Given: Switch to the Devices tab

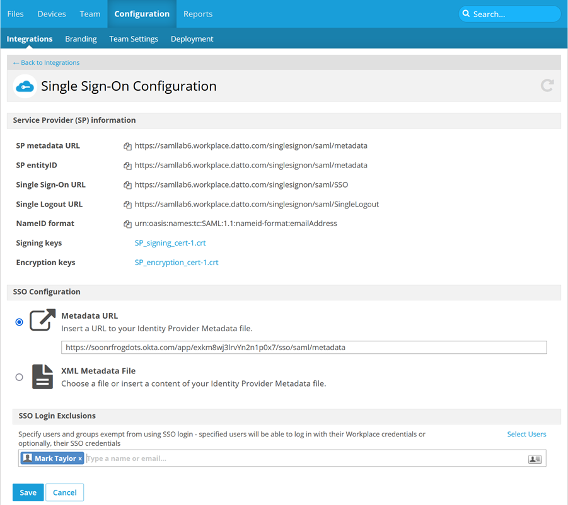Looking at the screenshot, I should (x=52, y=14).
